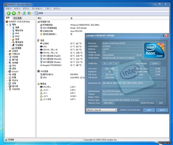
Task: Switch to the 我的最愛 favorites tab
Action: [17, 18]
